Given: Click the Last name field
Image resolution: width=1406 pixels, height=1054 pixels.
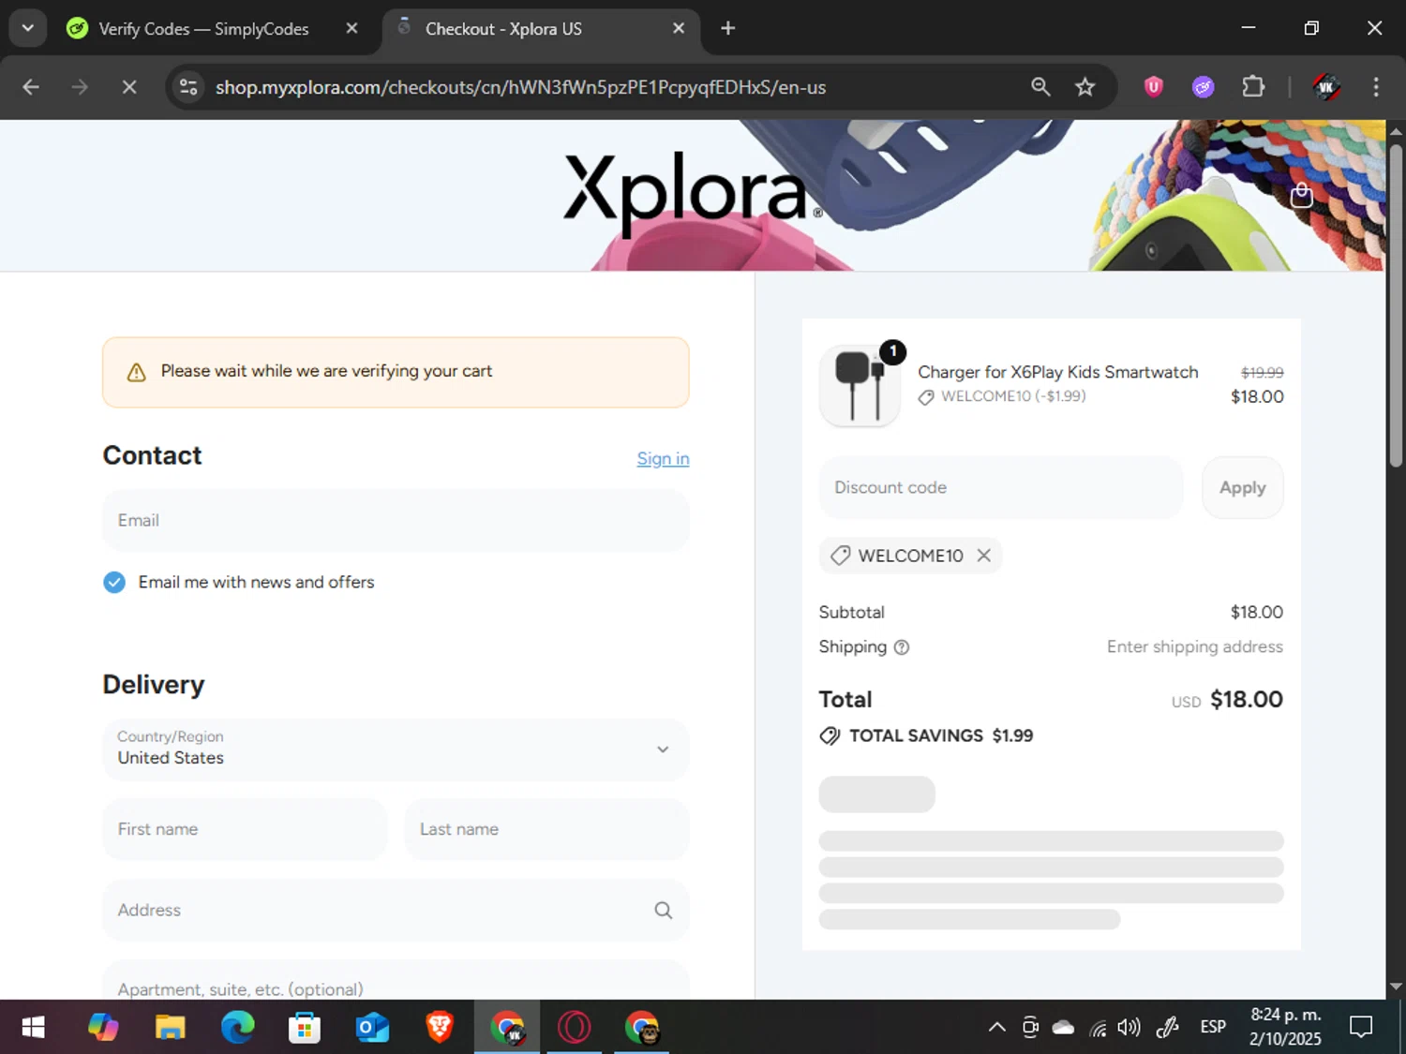Looking at the screenshot, I should [546, 830].
